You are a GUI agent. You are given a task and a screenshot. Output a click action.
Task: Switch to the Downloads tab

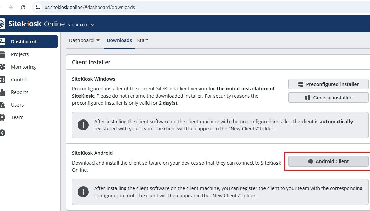tap(119, 40)
